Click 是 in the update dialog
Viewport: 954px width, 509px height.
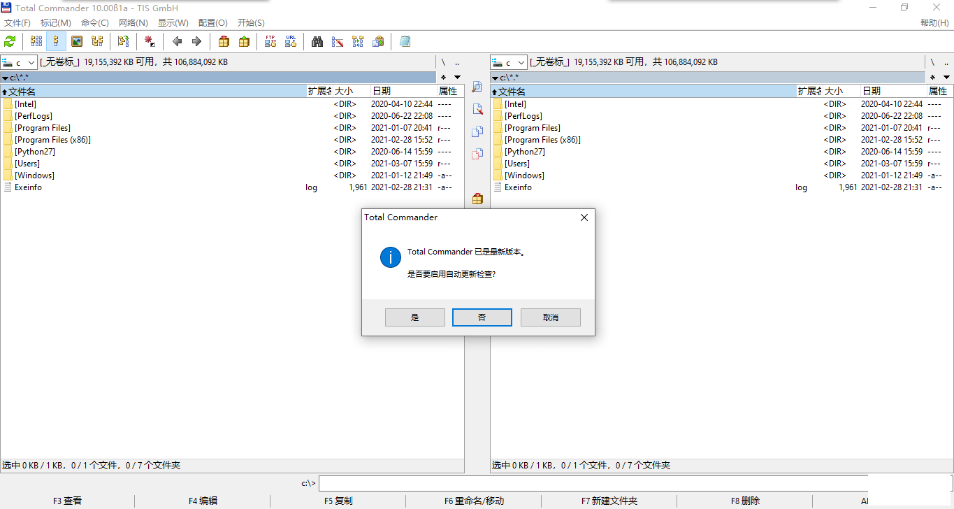(415, 317)
